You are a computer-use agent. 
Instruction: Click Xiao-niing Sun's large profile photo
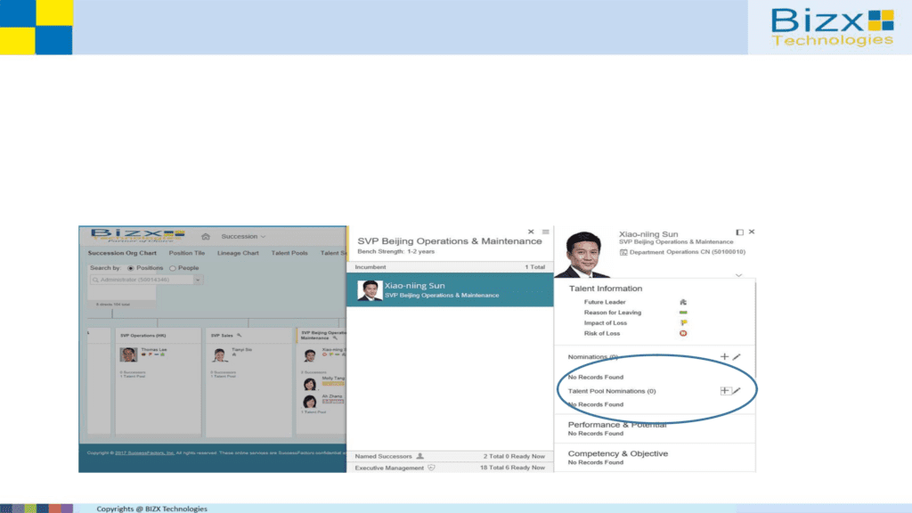583,254
